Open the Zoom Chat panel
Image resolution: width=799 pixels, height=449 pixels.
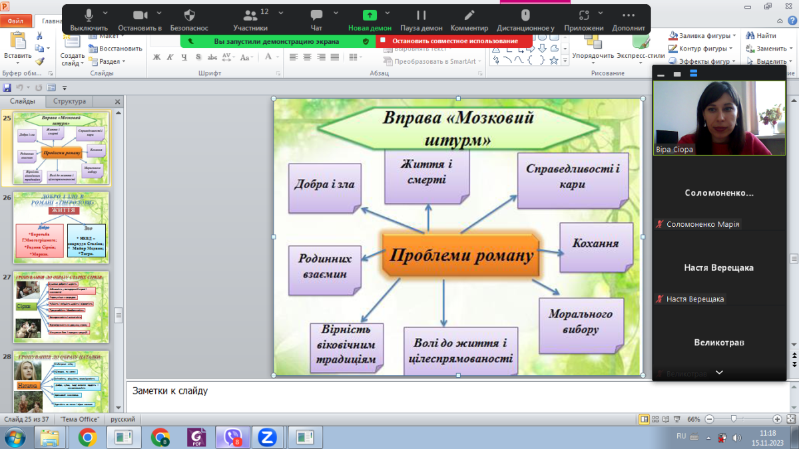[316, 16]
